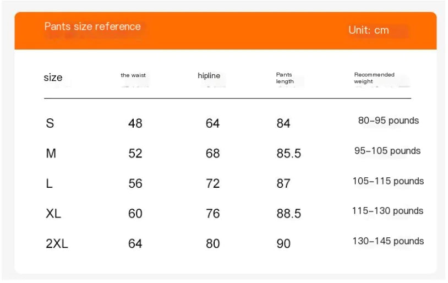Click the "Pants length" column header
This screenshot has height=283, width=448.
click(x=285, y=78)
